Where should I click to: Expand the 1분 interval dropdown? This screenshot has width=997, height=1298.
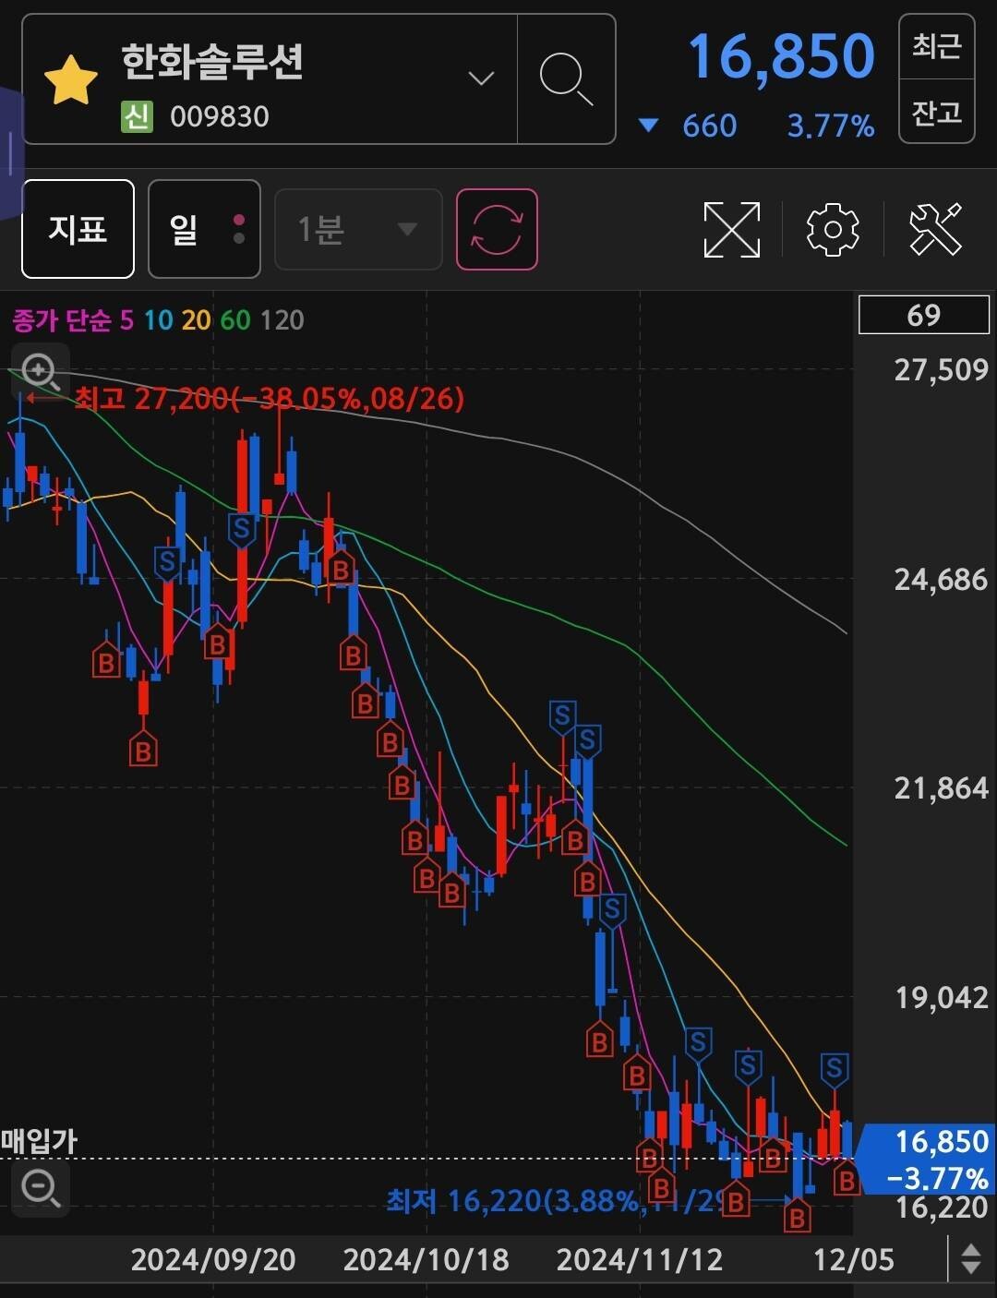coord(358,229)
